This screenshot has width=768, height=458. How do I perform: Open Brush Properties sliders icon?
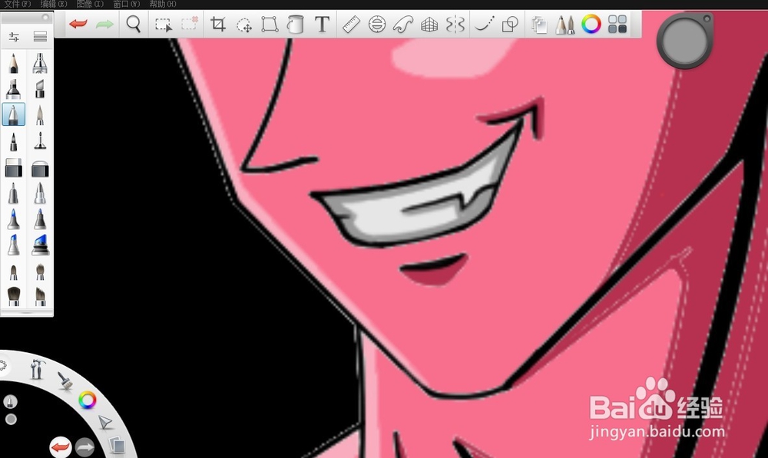pos(14,37)
